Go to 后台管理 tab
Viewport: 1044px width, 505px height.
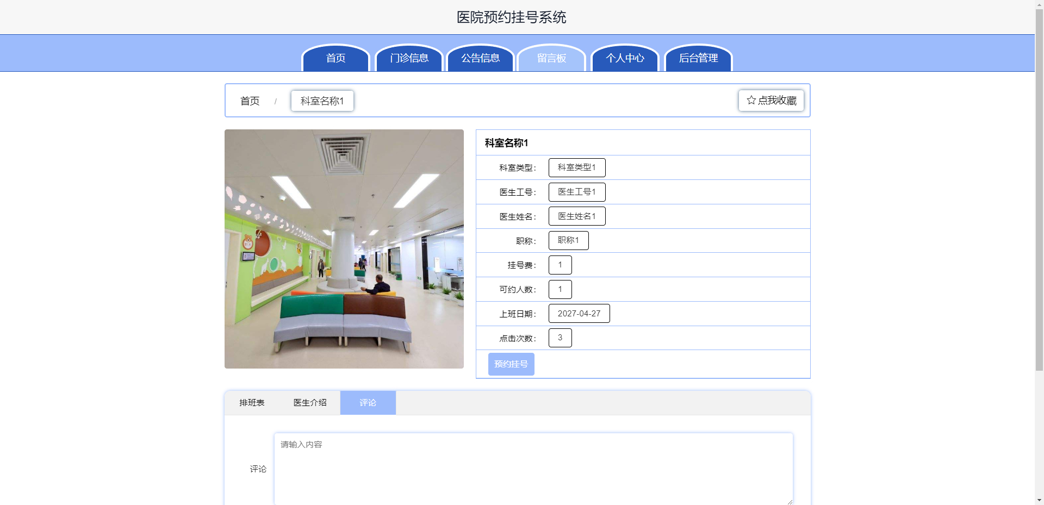click(x=698, y=58)
